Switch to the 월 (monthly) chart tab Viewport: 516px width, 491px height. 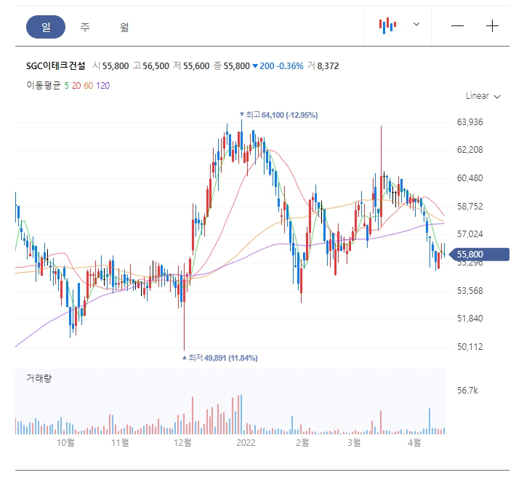coord(124,27)
